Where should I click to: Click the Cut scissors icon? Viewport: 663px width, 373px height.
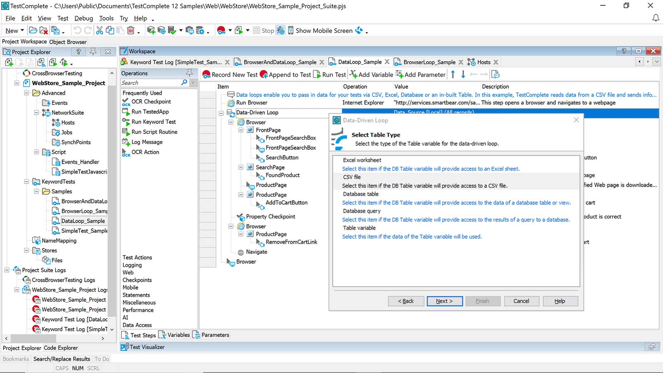(99, 30)
